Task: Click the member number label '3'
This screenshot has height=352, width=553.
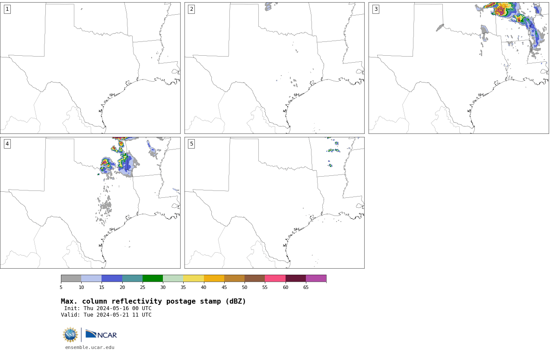Action: 375,9
